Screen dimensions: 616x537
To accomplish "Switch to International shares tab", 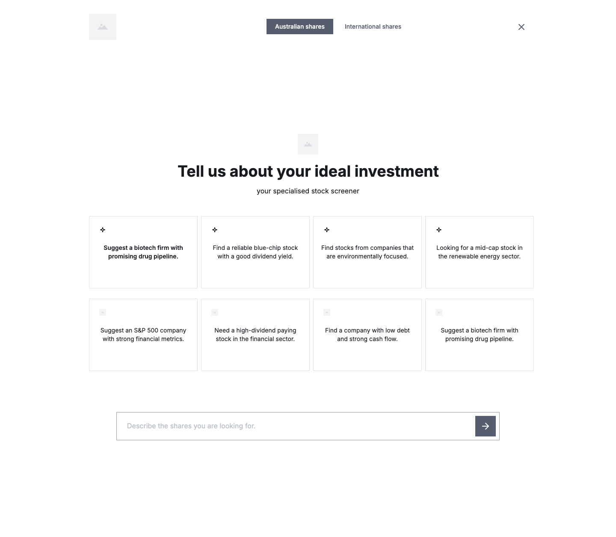I will [x=373, y=27].
